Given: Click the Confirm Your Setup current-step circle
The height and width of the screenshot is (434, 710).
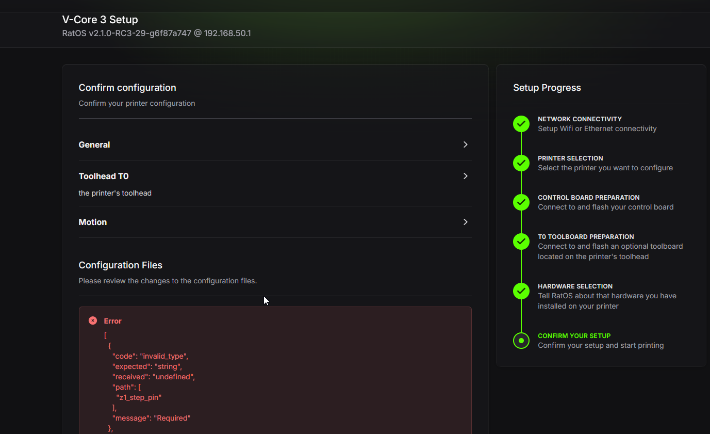Looking at the screenshot, I should 521,341.
